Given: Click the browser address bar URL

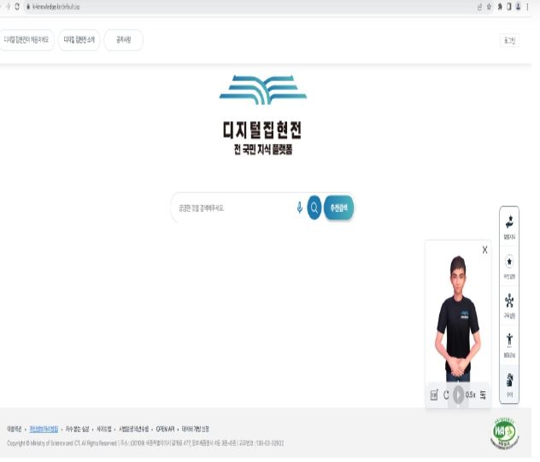Looking at the screenshot, I should coord(56,7).
